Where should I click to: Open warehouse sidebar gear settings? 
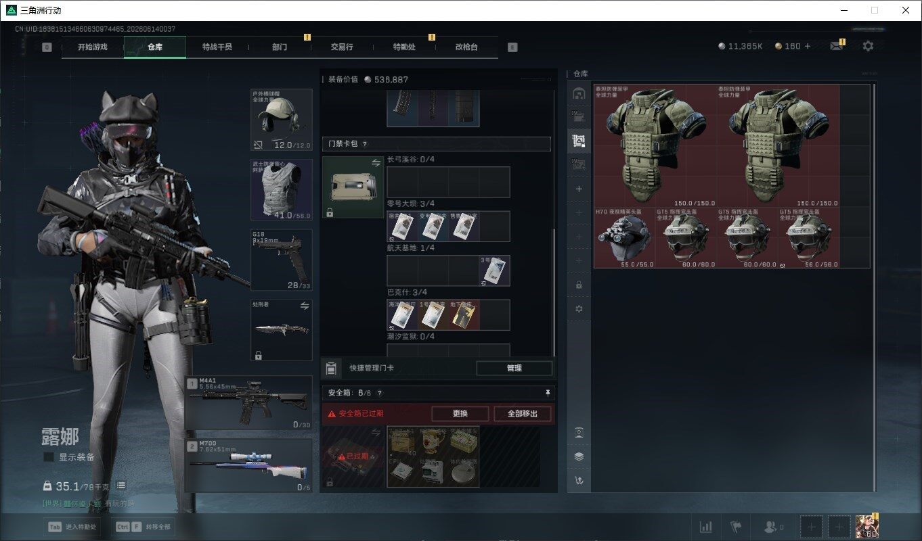[x=579, y=308]
